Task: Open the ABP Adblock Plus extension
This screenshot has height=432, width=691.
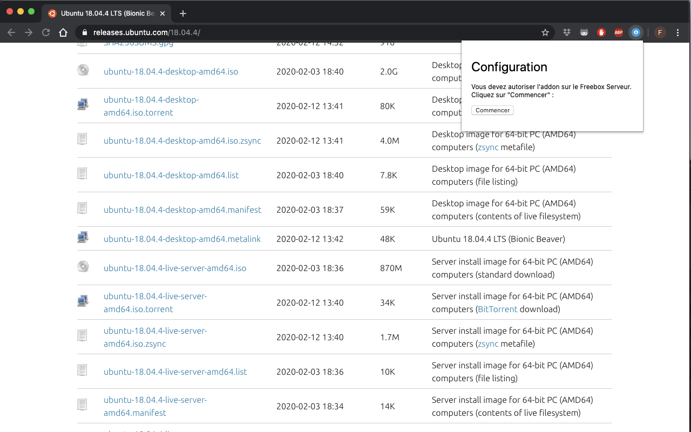Action: pos(619,32)
